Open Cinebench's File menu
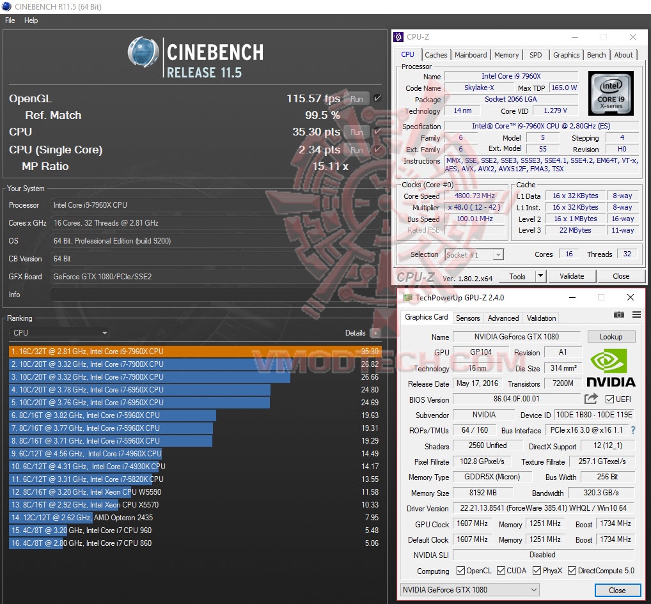Screen dimensions: 651x604 click(9, 20)
